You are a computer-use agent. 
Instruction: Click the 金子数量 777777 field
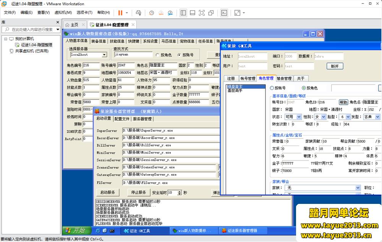[199, 95]
